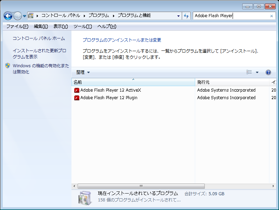
Task: Sort by the 名前 column header
Action: click(x=133, y=82)
